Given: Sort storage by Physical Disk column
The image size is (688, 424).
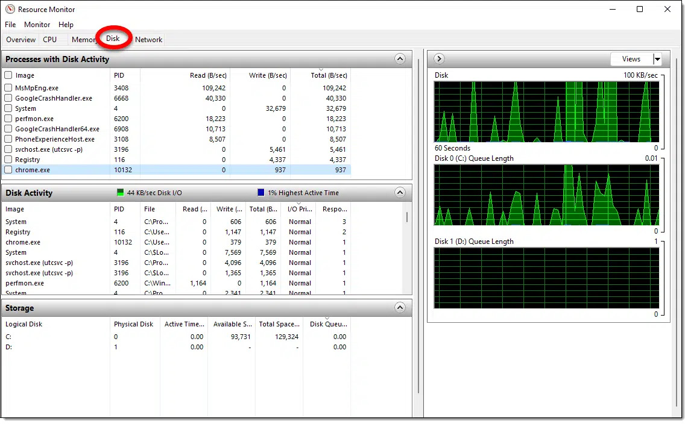Looking at the screenshot, I should [x=135, y=324].
